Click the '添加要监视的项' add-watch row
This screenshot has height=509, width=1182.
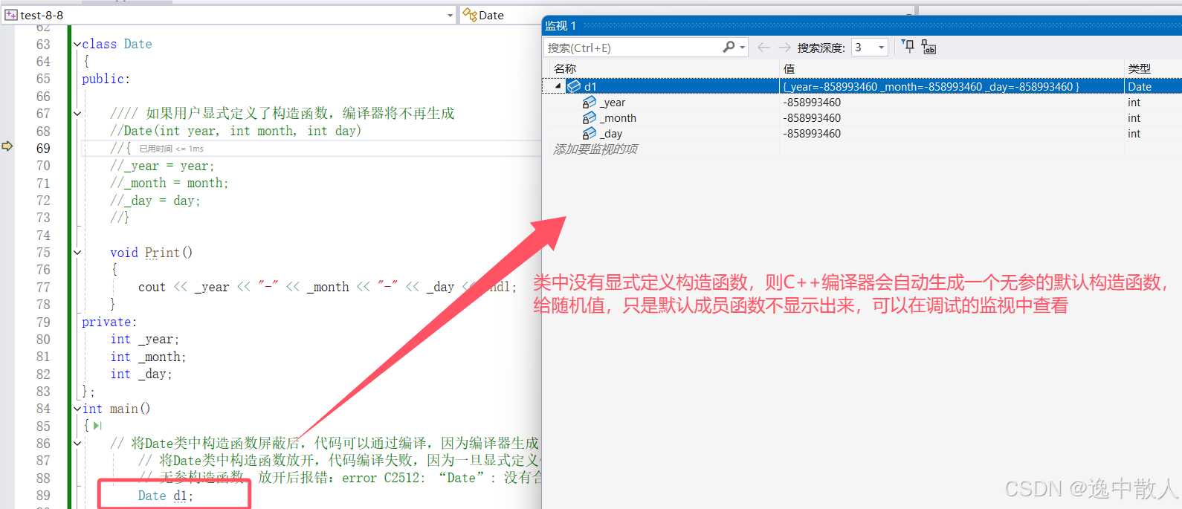595,149
